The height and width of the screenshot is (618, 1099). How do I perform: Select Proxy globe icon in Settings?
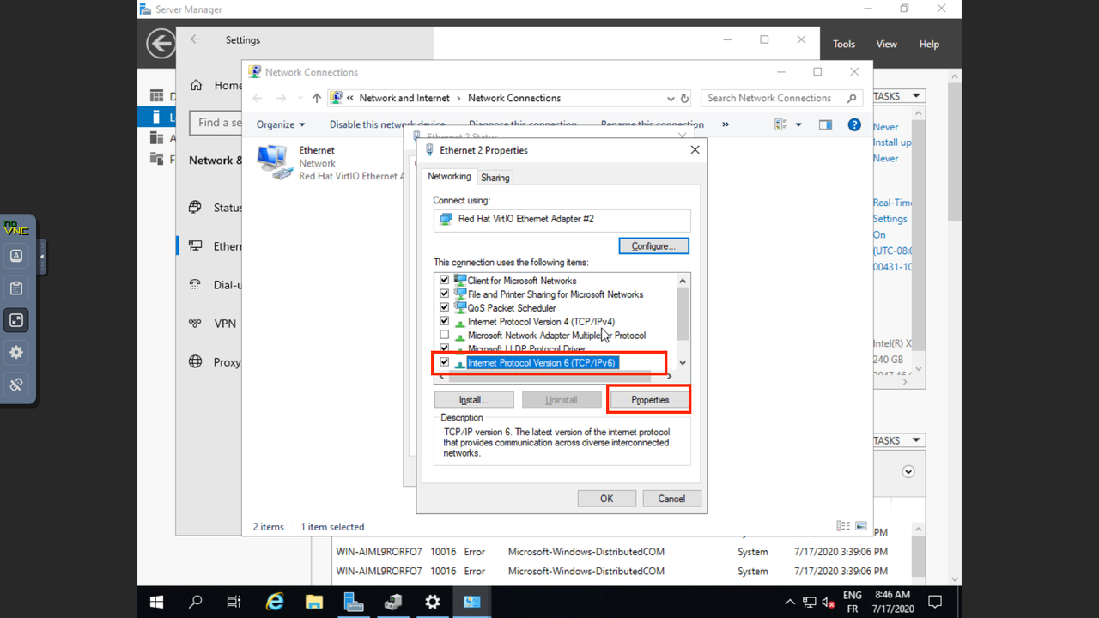coord(196,362)
